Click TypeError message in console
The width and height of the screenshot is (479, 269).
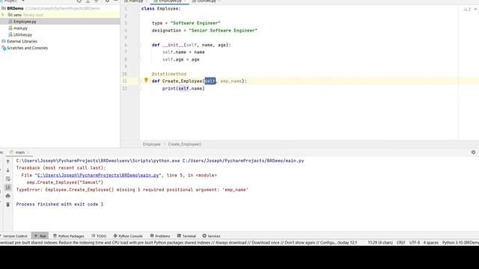[x=132, y=190]
